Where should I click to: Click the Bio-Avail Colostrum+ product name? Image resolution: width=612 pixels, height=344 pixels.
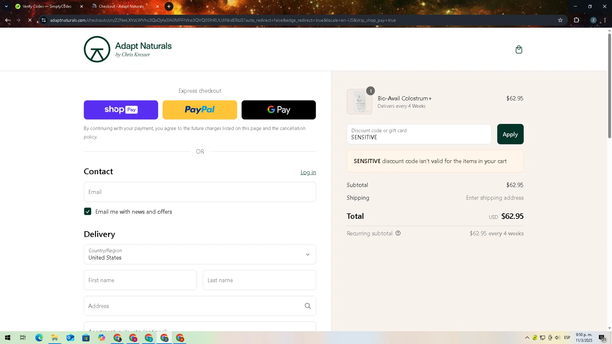click(x=404, y=98)
